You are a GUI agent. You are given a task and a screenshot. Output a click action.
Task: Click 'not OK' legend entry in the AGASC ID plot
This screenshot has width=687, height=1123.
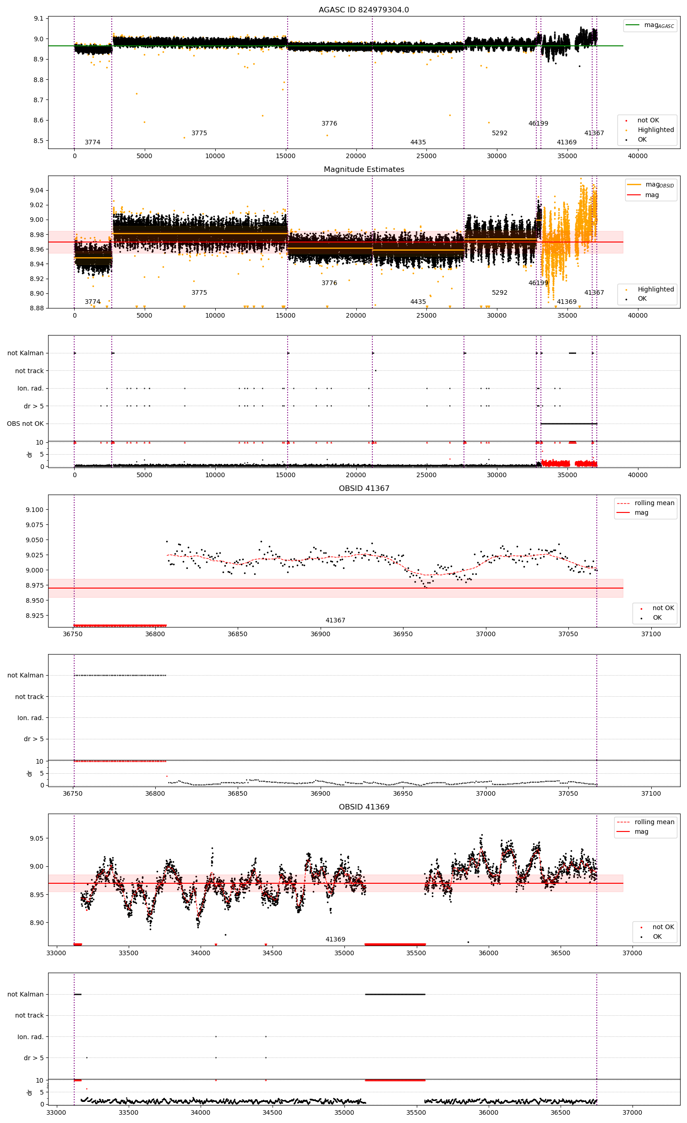click(648, 120)
